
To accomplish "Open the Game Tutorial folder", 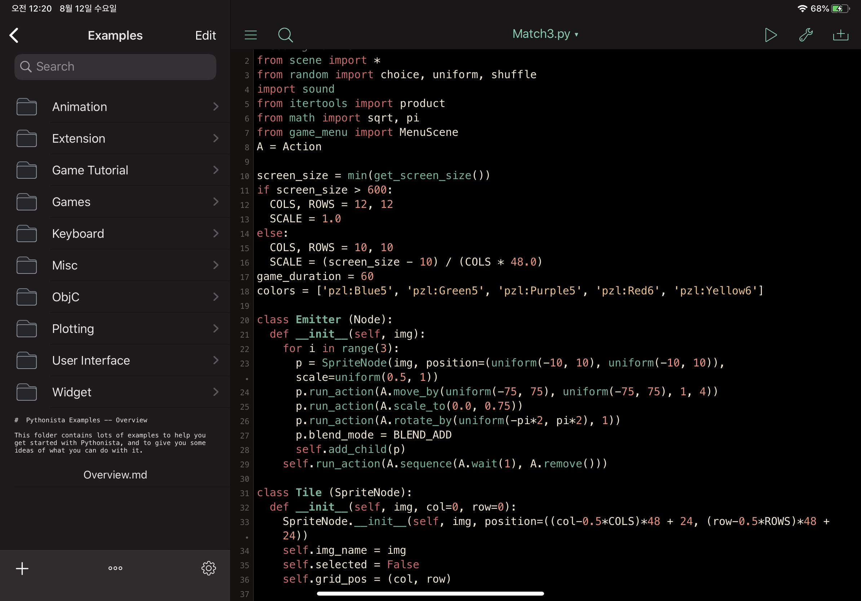I will point(90,170).
